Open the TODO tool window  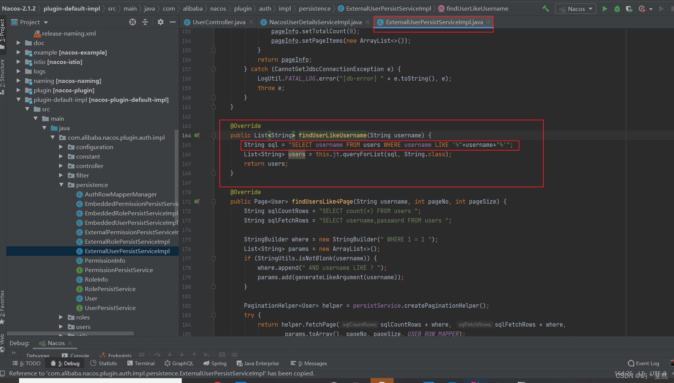point(27,363)
